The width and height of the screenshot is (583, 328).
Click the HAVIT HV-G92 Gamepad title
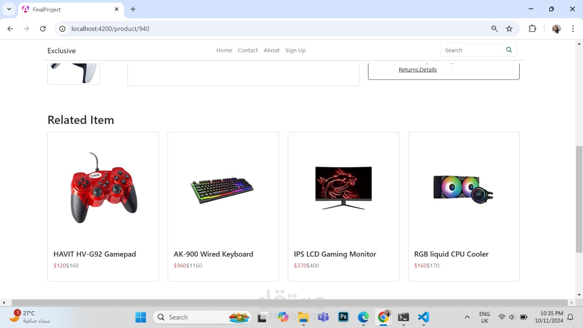(x=95, y=254)
